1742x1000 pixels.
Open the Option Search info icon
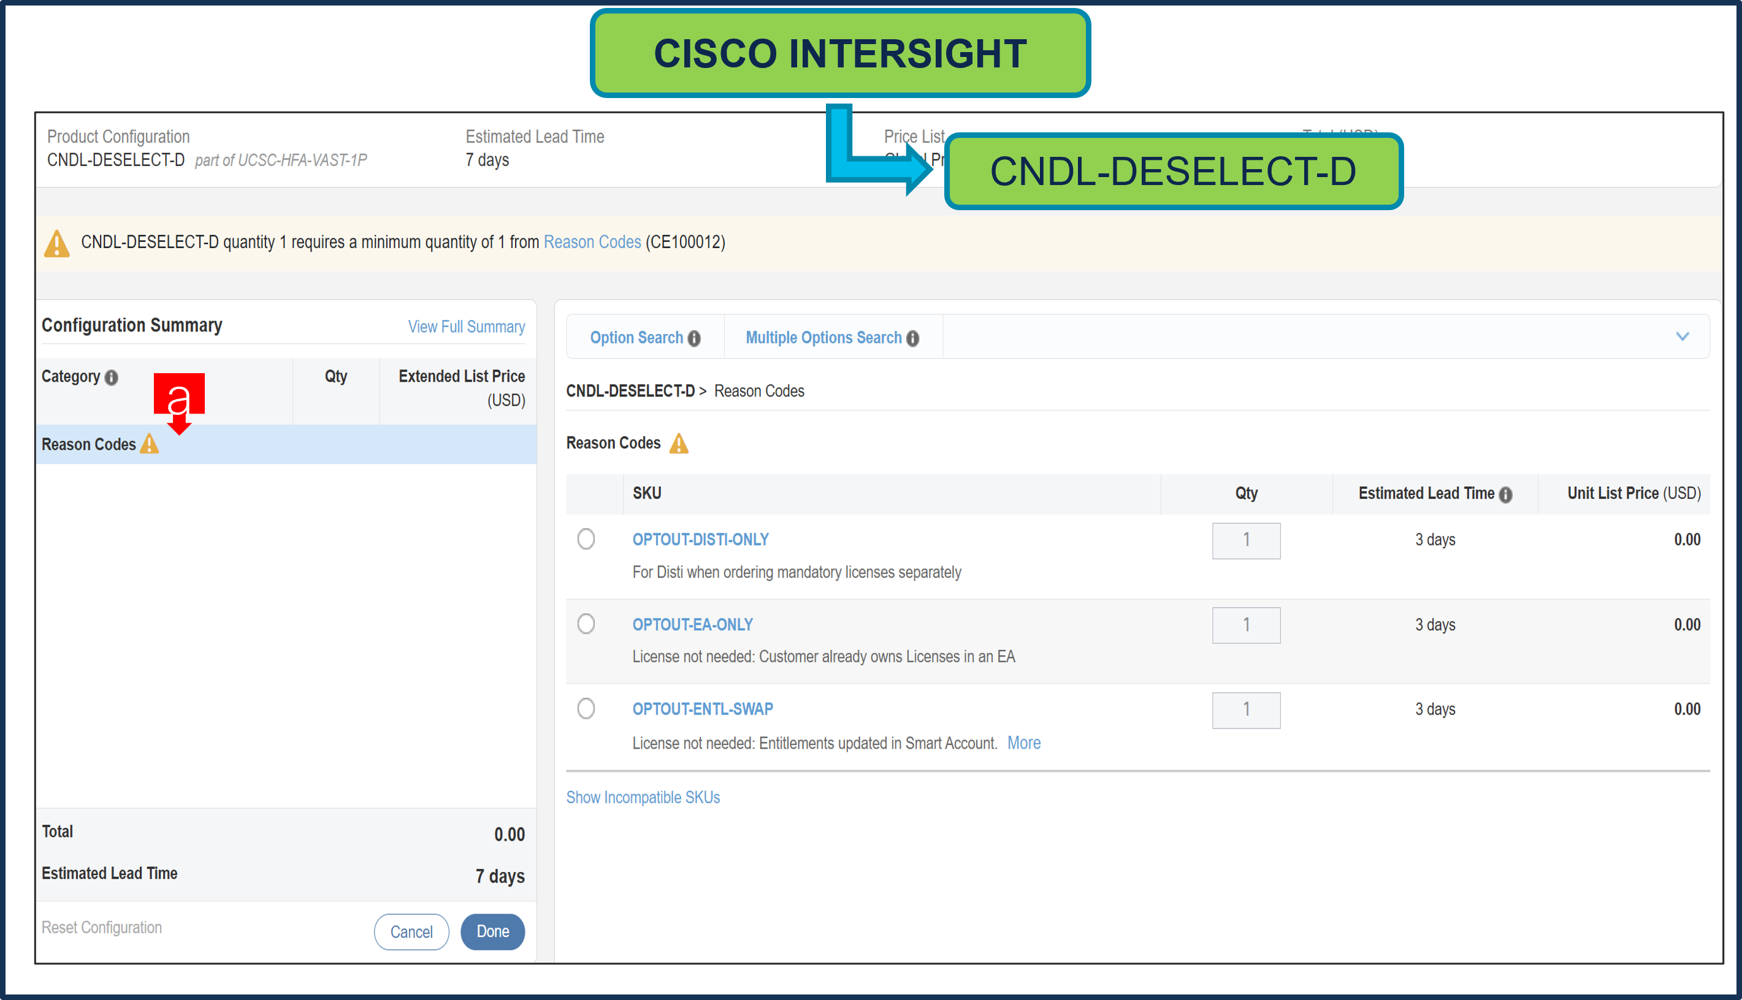point(694,338)
